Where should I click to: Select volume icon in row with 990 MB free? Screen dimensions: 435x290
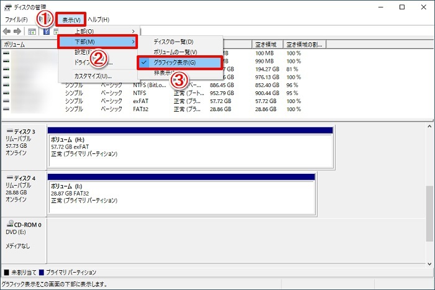point(6,61)
